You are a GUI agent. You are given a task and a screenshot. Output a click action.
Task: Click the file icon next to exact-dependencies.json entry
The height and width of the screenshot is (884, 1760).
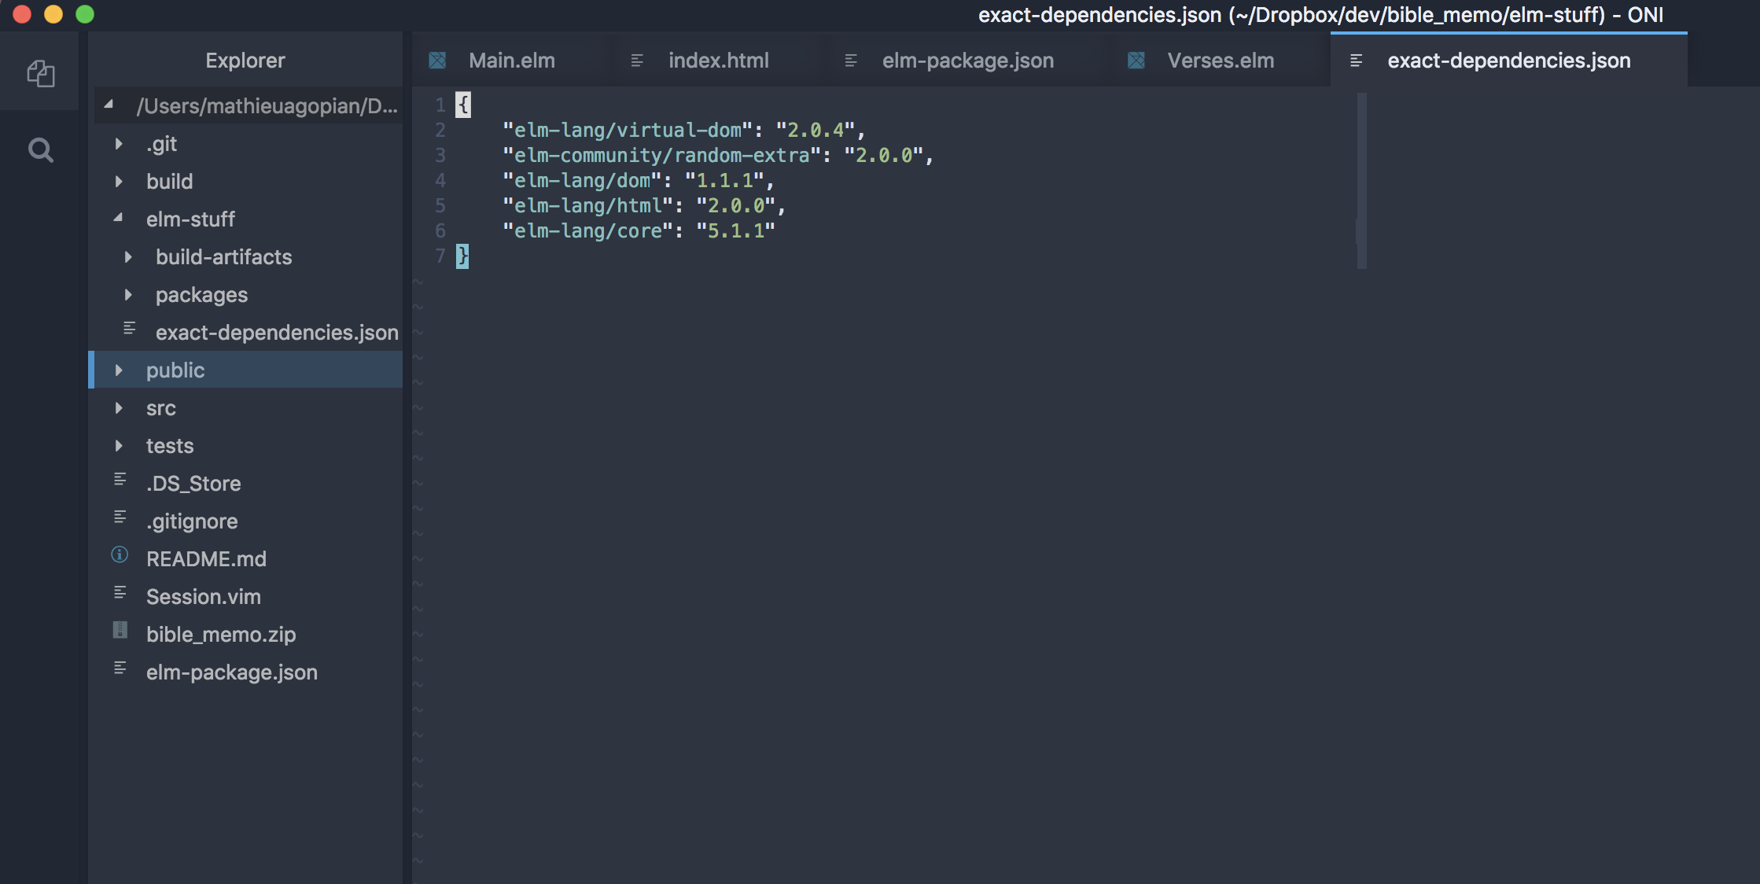click(129, 329)
